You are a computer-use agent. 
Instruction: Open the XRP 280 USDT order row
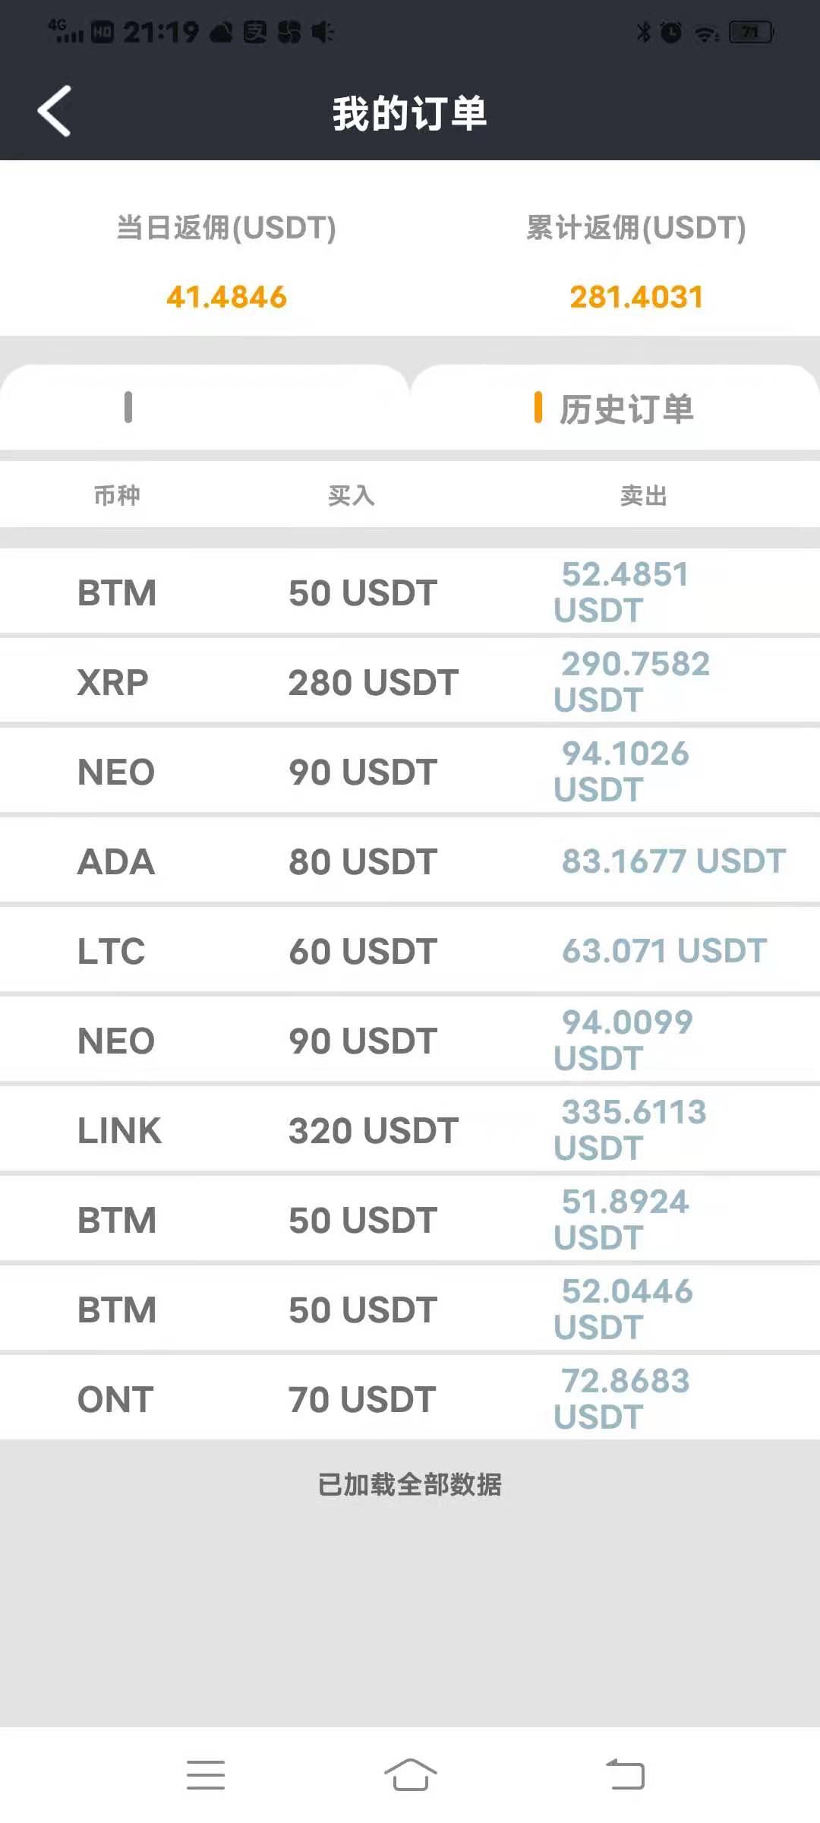(410, 681)
